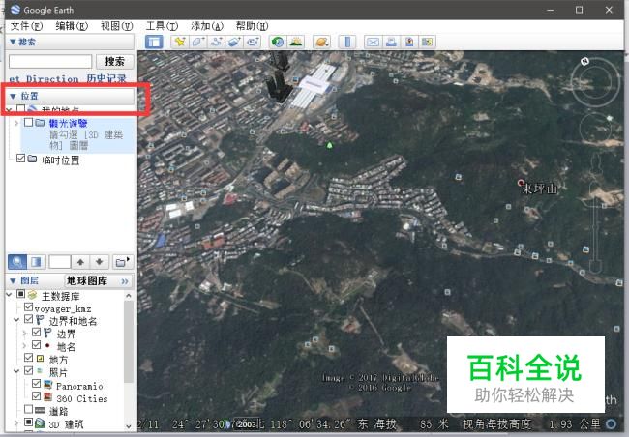Show historical imagery with the clock icon

pyautogui.click(x=278, y=42)
